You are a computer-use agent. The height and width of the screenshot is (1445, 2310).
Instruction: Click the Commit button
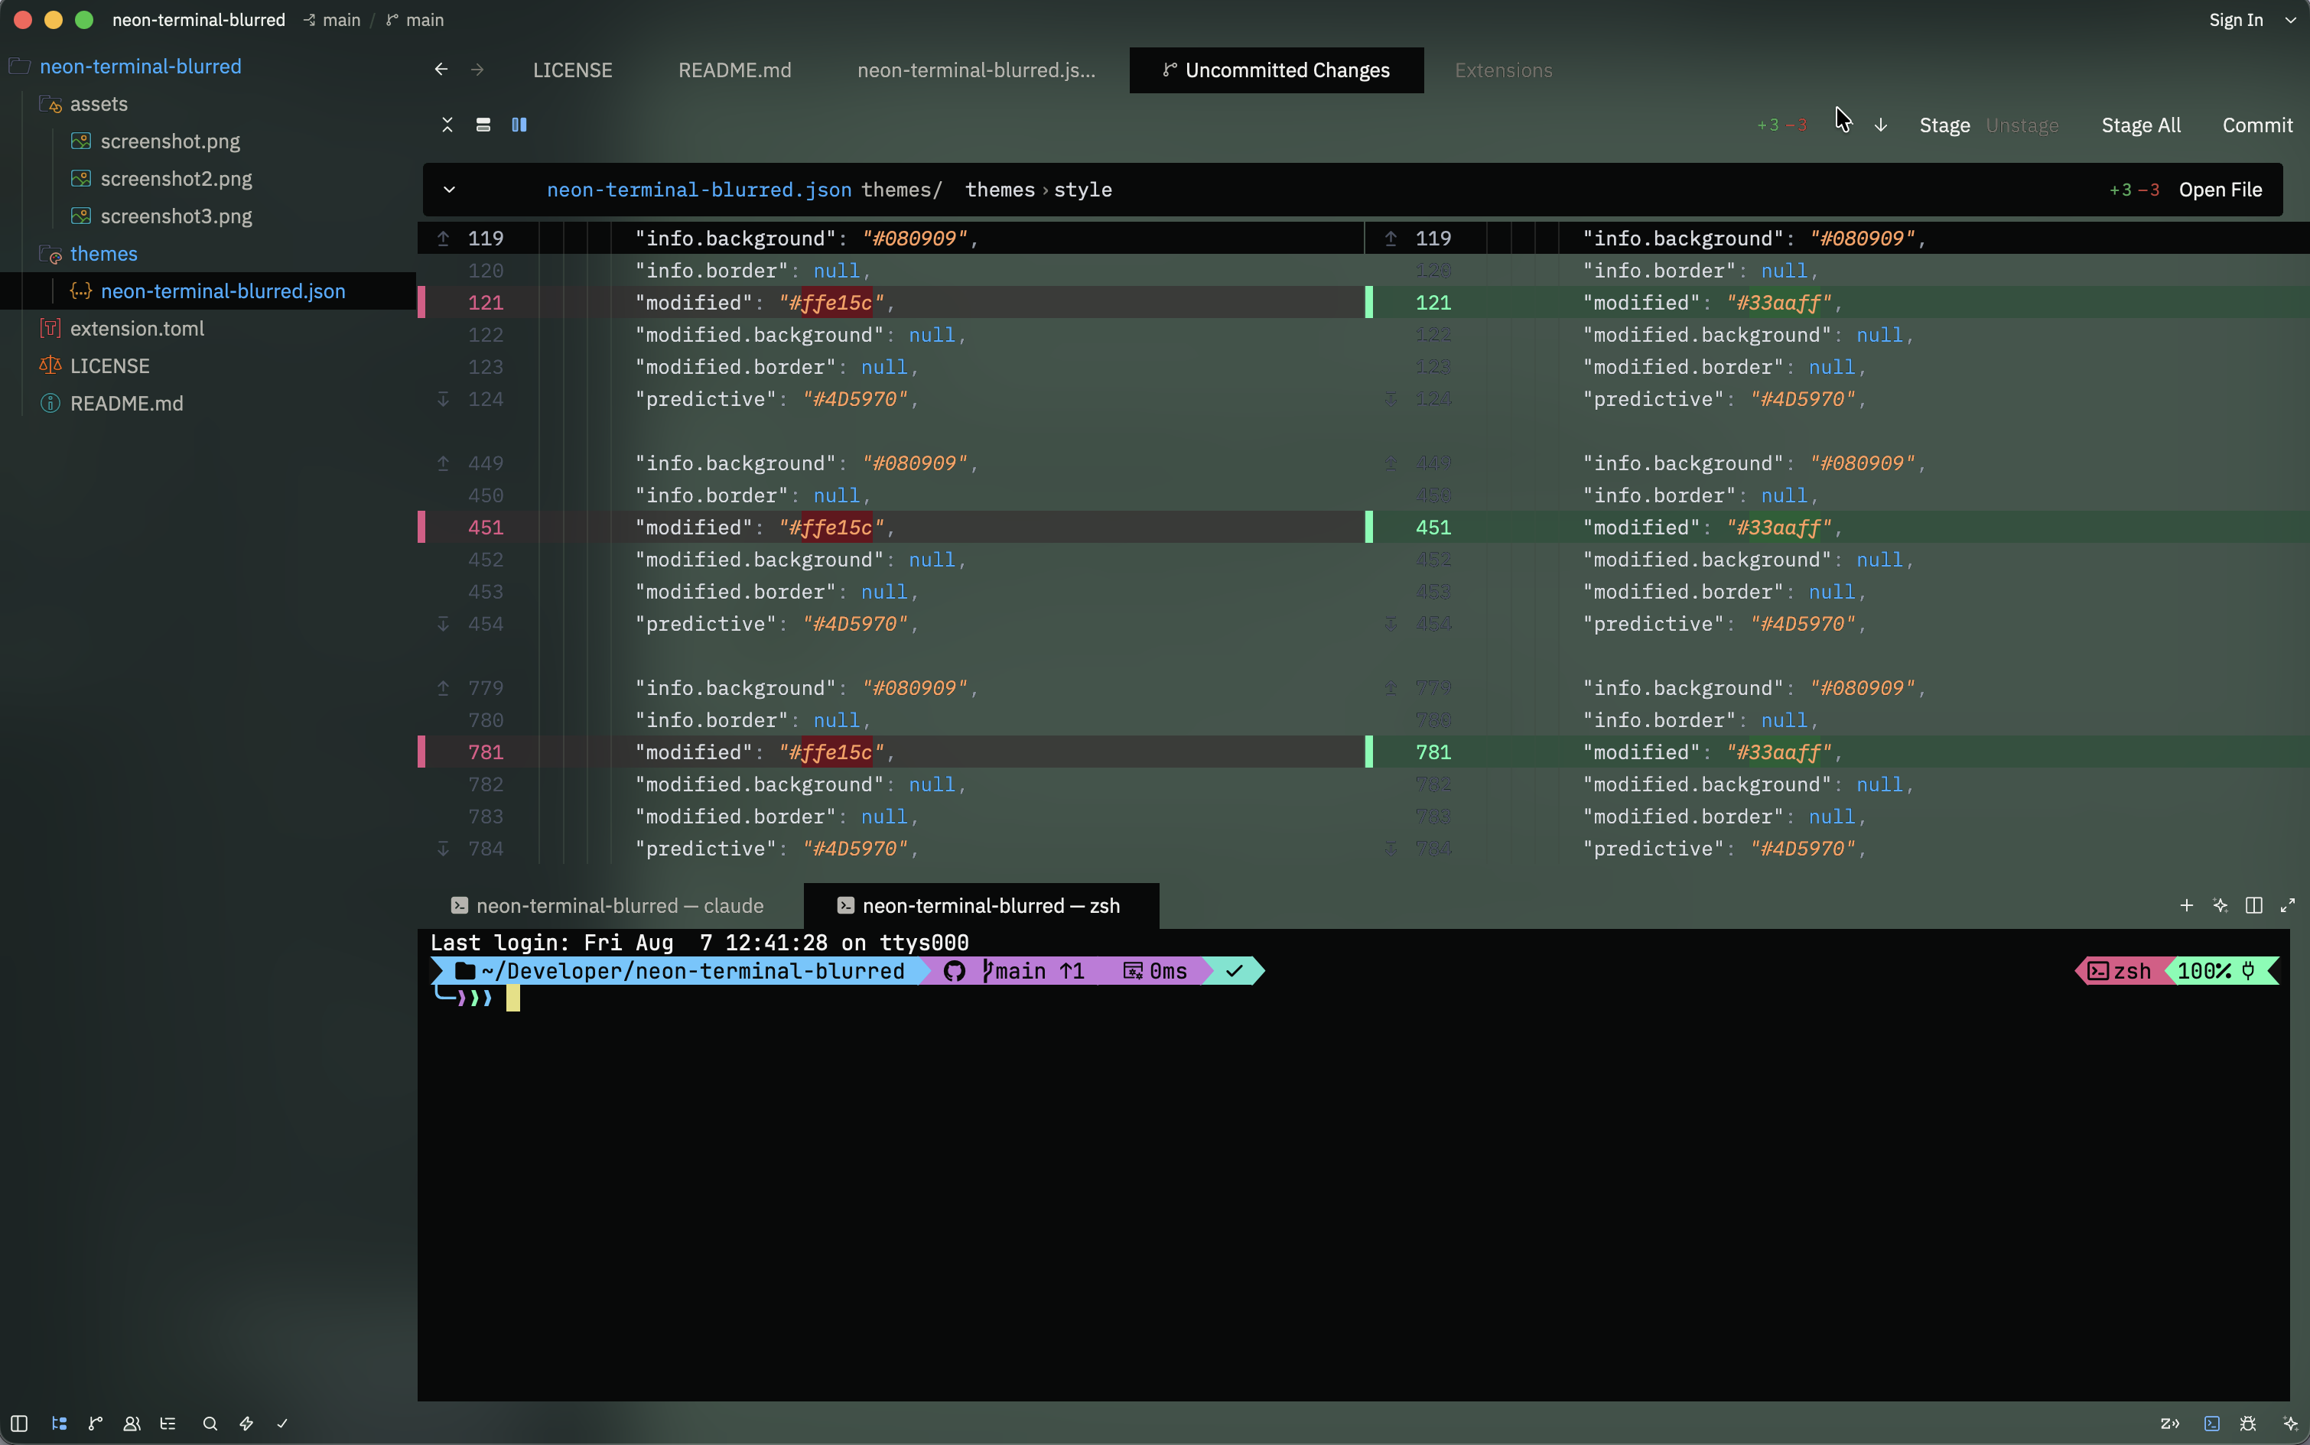tap(2257, 125)
